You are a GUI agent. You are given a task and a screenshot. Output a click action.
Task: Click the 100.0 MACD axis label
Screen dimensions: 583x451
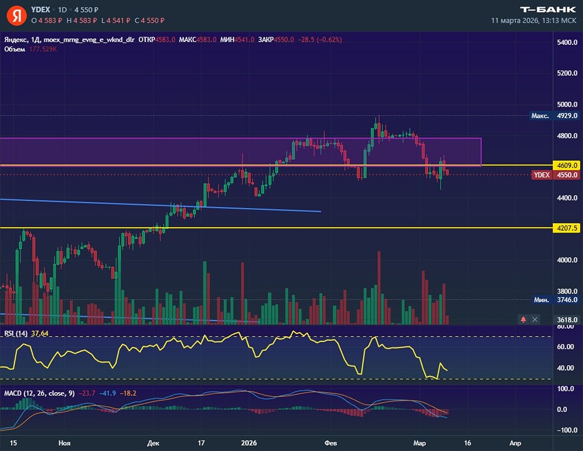565,389
